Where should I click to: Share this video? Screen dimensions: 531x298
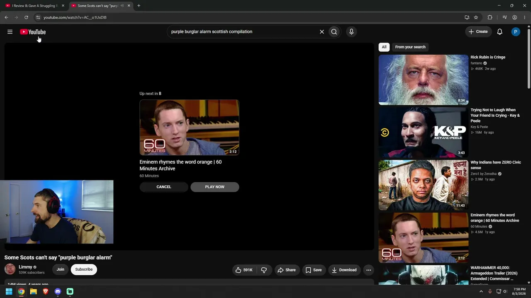pos(287,270)
